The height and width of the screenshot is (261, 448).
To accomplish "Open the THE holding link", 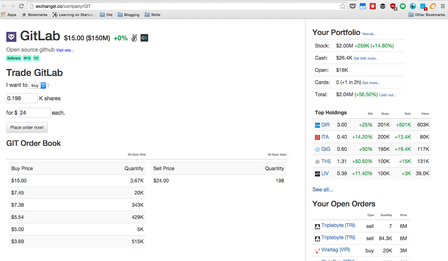I will point(326,161).
